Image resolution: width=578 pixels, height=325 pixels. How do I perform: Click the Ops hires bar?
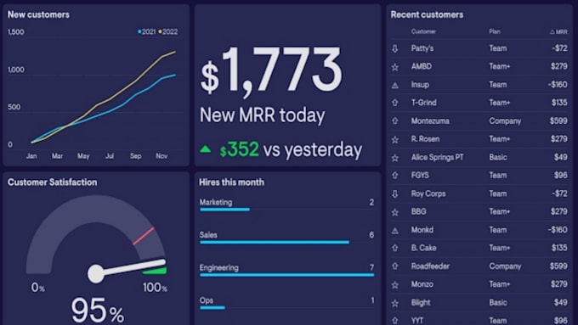coord(212,308)
